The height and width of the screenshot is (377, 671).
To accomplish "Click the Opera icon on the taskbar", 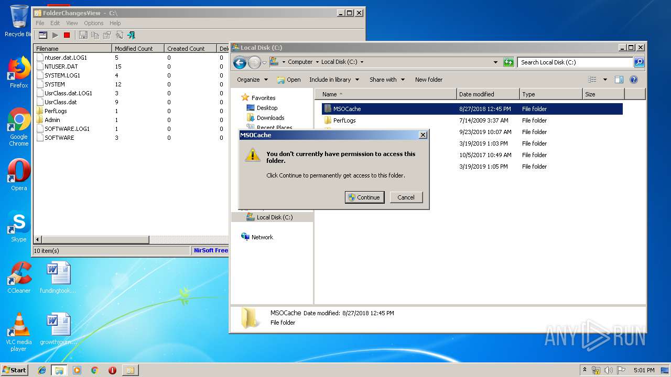I will [x=112, y=370].
